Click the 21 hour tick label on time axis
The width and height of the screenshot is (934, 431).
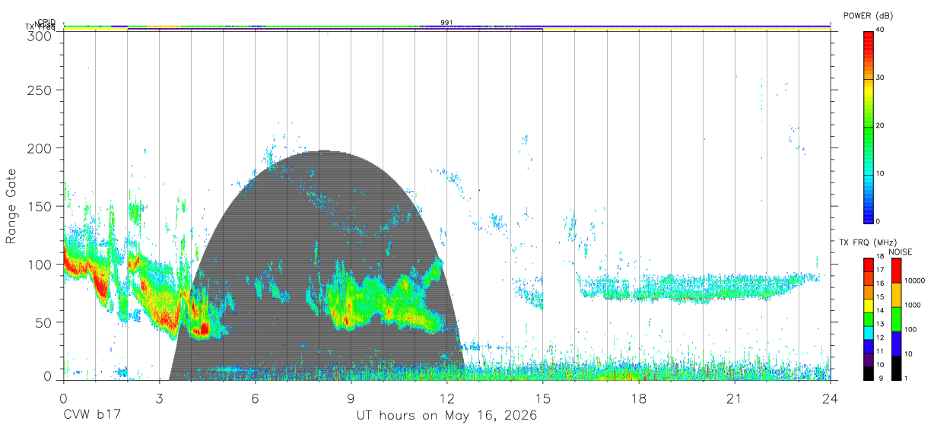pos(734,398)
